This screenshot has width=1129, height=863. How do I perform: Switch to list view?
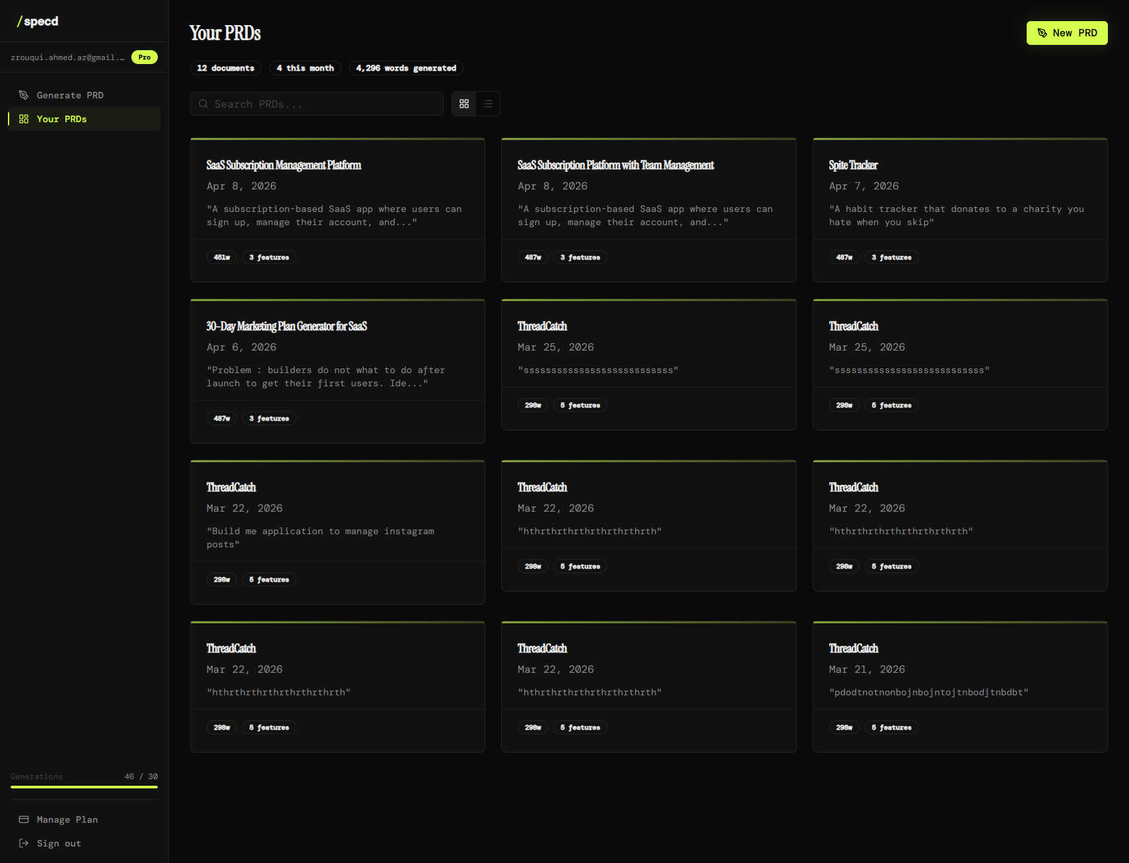tap(488, 104)
